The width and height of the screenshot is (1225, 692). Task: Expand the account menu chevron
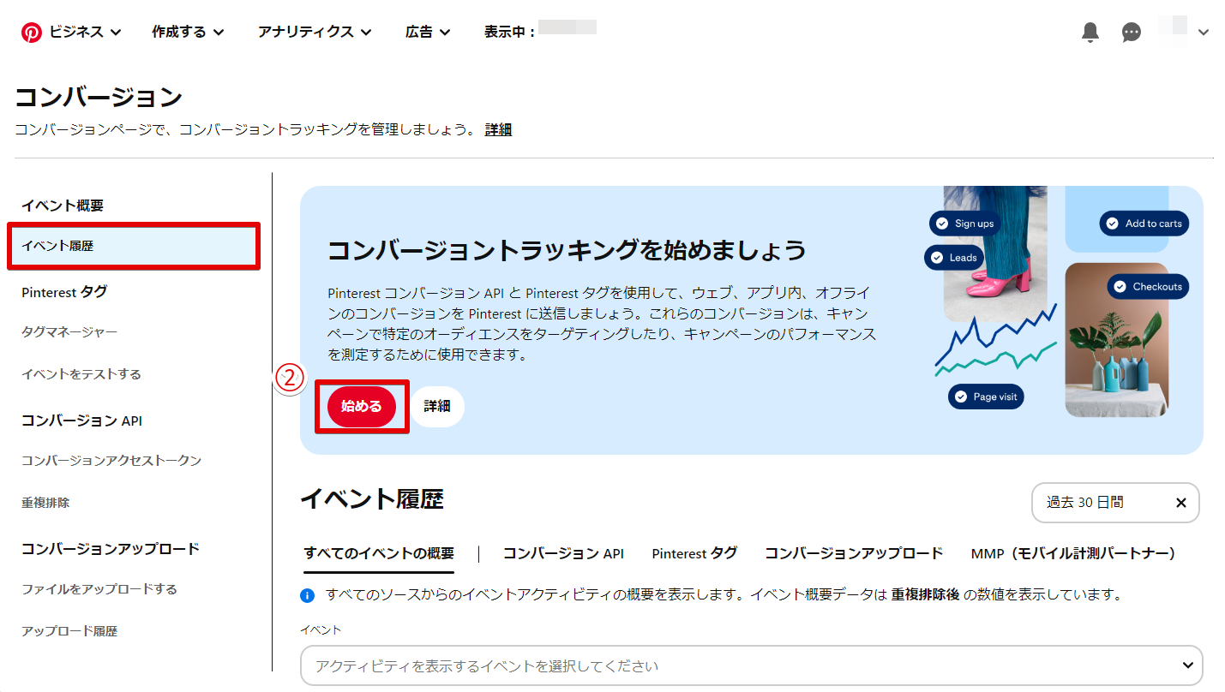click(1204, 33)
